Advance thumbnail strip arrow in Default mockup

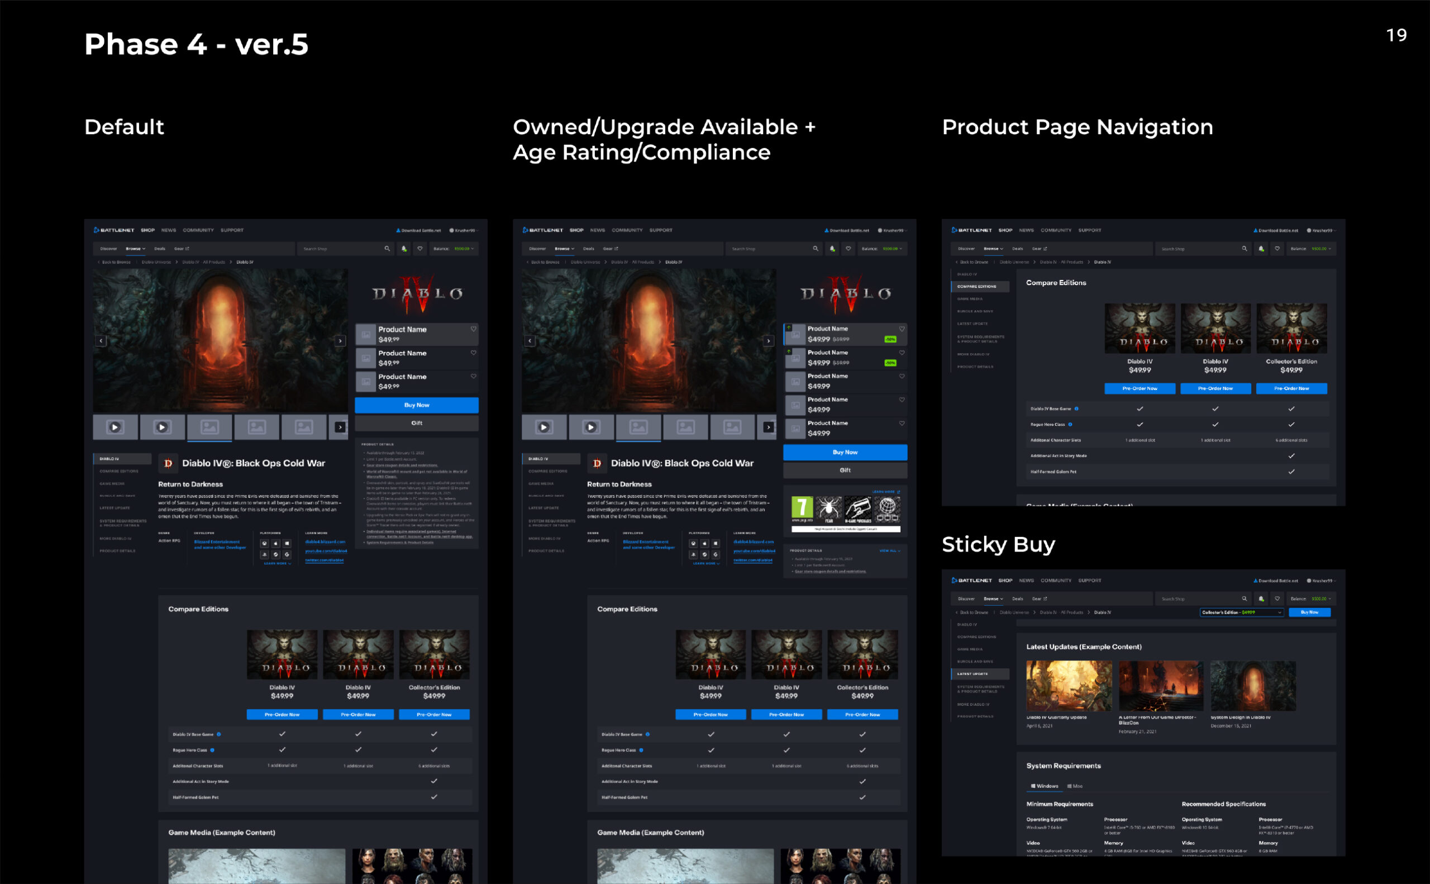[x=340, y=427]
